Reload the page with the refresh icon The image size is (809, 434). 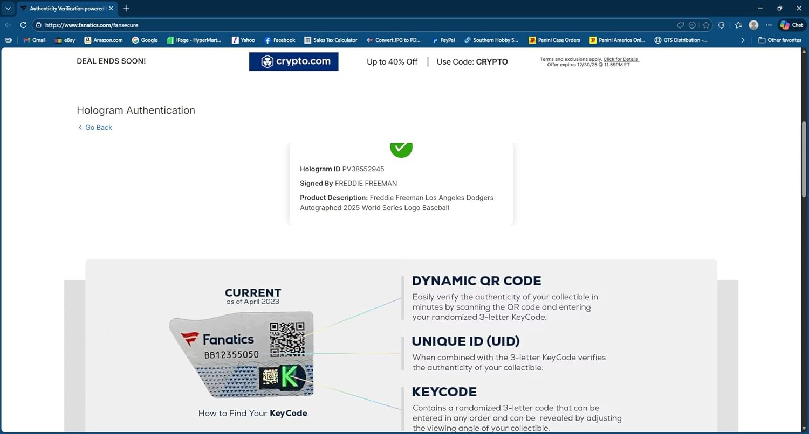(23, 25)
